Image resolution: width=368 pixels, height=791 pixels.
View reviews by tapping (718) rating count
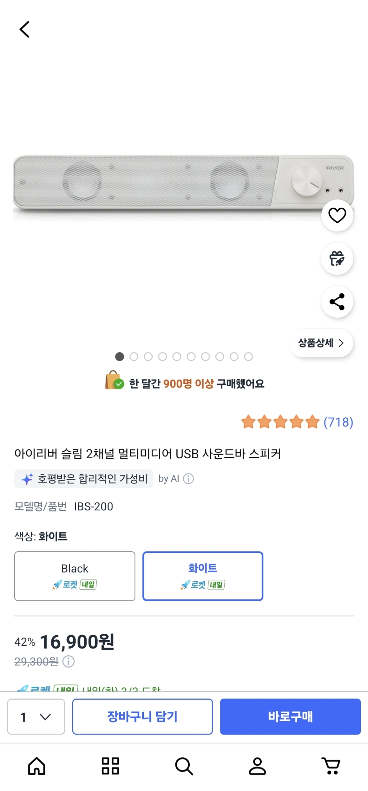point(338,422)
